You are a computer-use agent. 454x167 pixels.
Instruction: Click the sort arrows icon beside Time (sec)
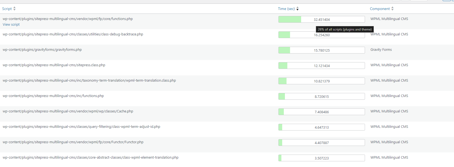click(x=298, y=9)
